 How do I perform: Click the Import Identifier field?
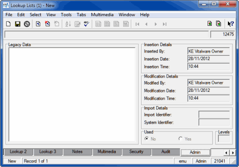click(214, 114)
